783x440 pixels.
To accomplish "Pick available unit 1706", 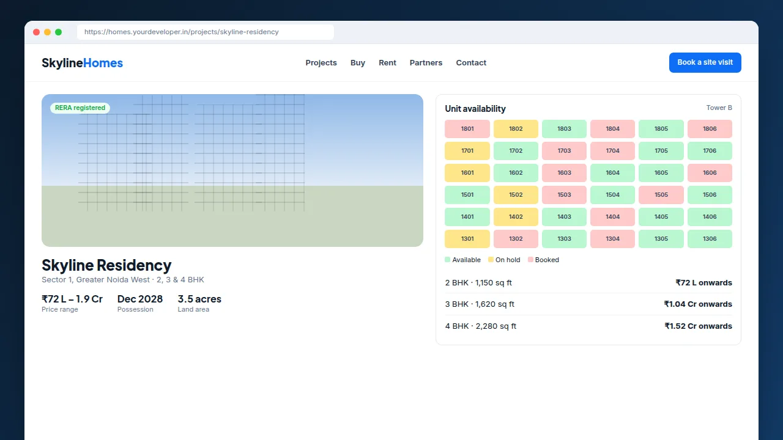I will point(710,151).
